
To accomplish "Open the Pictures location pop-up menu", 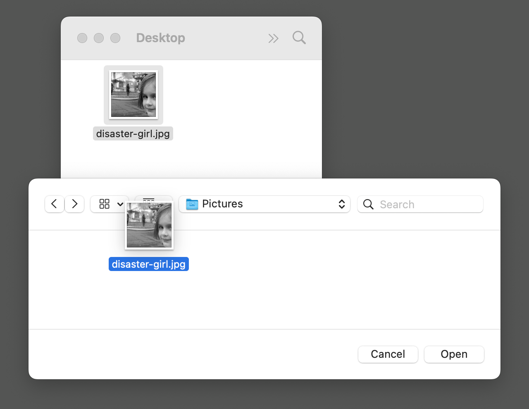I will pyautogui.click(x=264, y=204).
